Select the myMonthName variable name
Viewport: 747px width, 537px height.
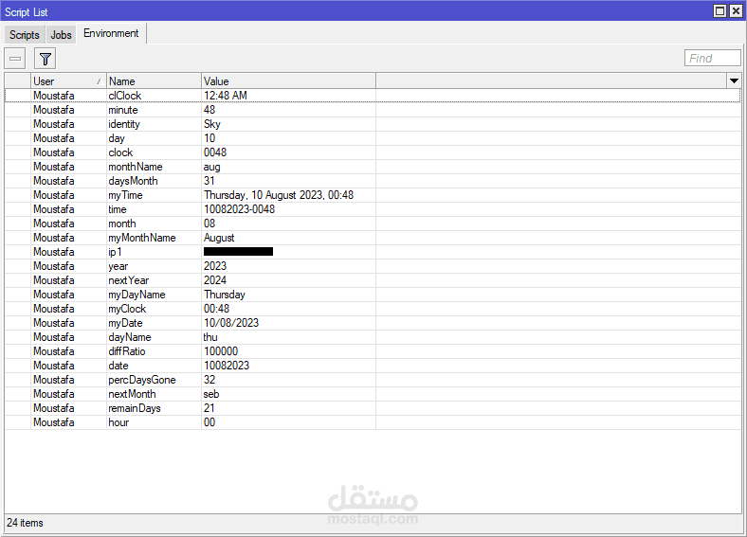[x=142, y=238]
